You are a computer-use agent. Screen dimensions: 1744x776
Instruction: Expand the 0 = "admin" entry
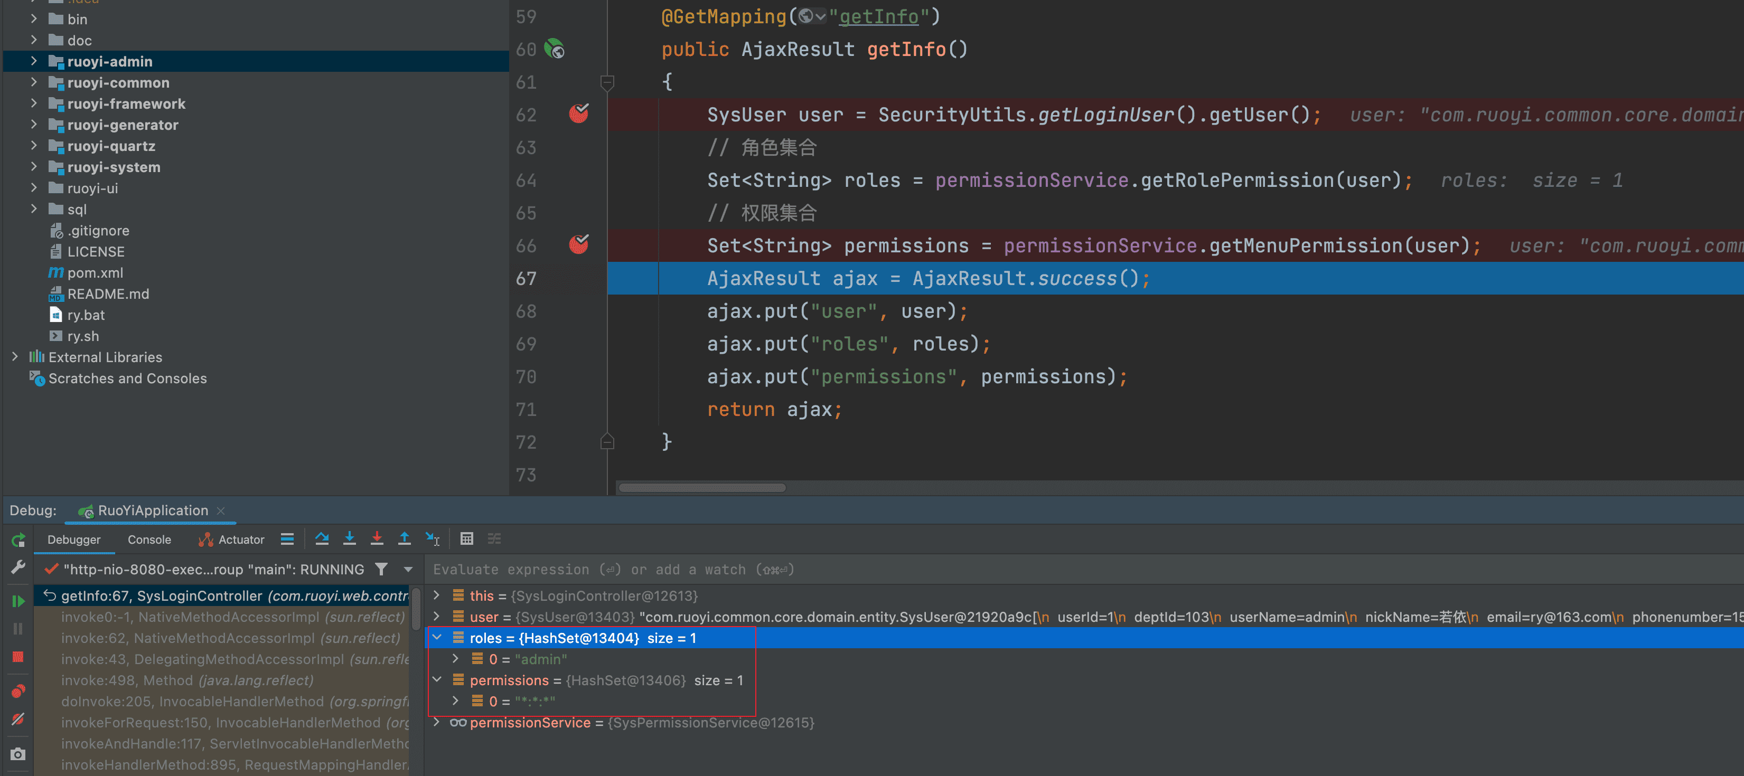[456, 659]
